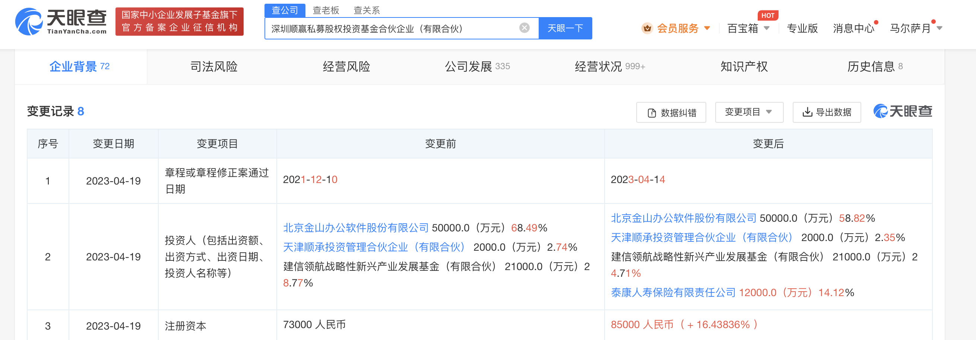Click the 消息中心 red notification dot
This screenshot has width=976, height=340.
tap(876, 22)
